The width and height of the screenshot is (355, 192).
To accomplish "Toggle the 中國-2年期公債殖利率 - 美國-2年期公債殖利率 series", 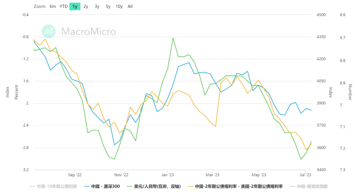I will (235, 186).
